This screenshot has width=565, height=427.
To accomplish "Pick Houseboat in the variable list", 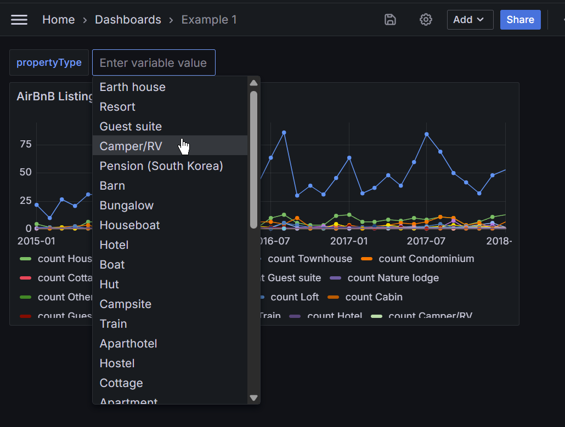I will (130, 225).
